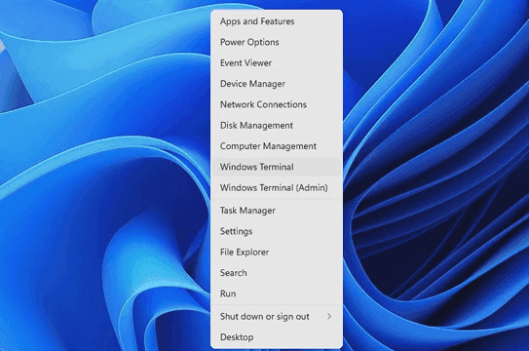
Task: Launch Device Manager
Action: point(277,84)
